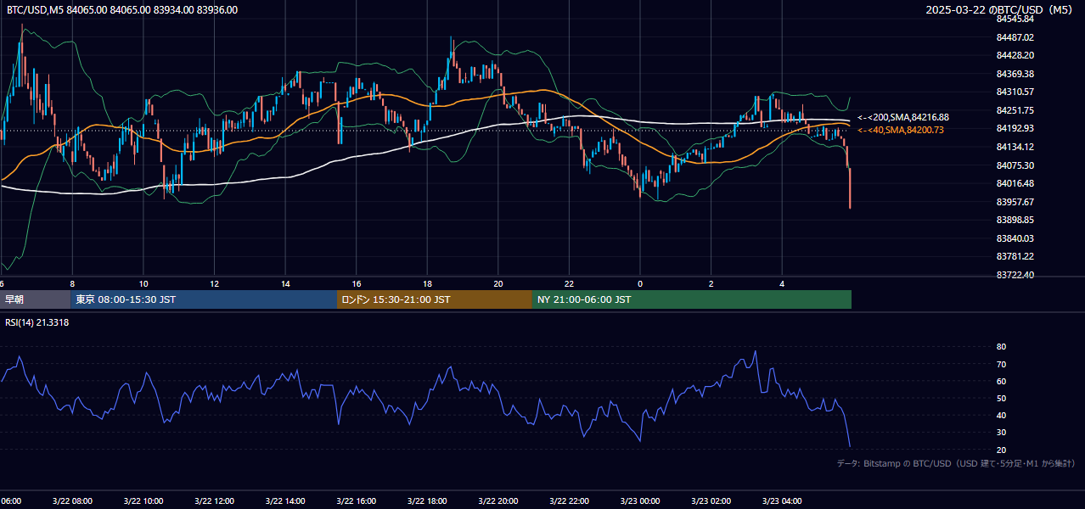Click the 3/23 04:00 date label
The width and height of the screenshot is (1085, 509).
[x=781, y=501]
